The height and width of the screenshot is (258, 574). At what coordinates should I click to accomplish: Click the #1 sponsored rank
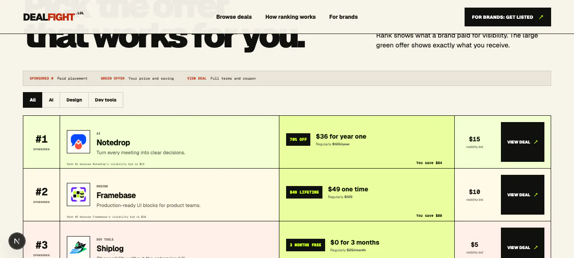[x=42, y=139]
